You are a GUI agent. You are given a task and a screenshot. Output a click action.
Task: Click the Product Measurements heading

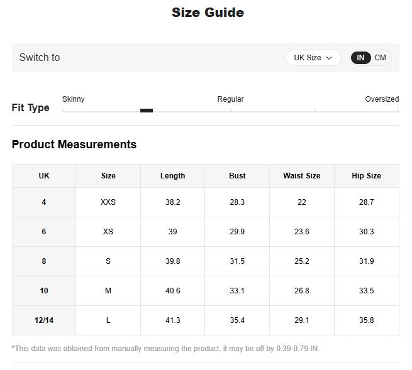tap(74, 144)
